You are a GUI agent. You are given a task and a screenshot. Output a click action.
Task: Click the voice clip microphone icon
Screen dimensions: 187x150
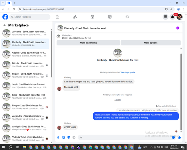coord(58,138)
